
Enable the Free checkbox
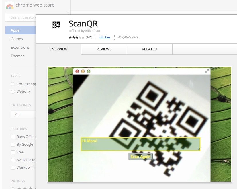pyautogui.click(x=13, y=152)
